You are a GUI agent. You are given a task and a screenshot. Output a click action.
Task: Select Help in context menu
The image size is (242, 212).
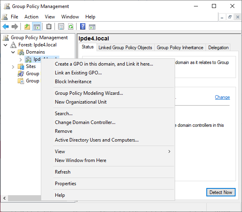tap(108, 195)
